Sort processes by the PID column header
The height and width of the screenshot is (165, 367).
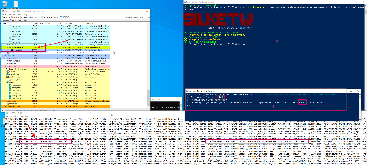click(35, 23)
